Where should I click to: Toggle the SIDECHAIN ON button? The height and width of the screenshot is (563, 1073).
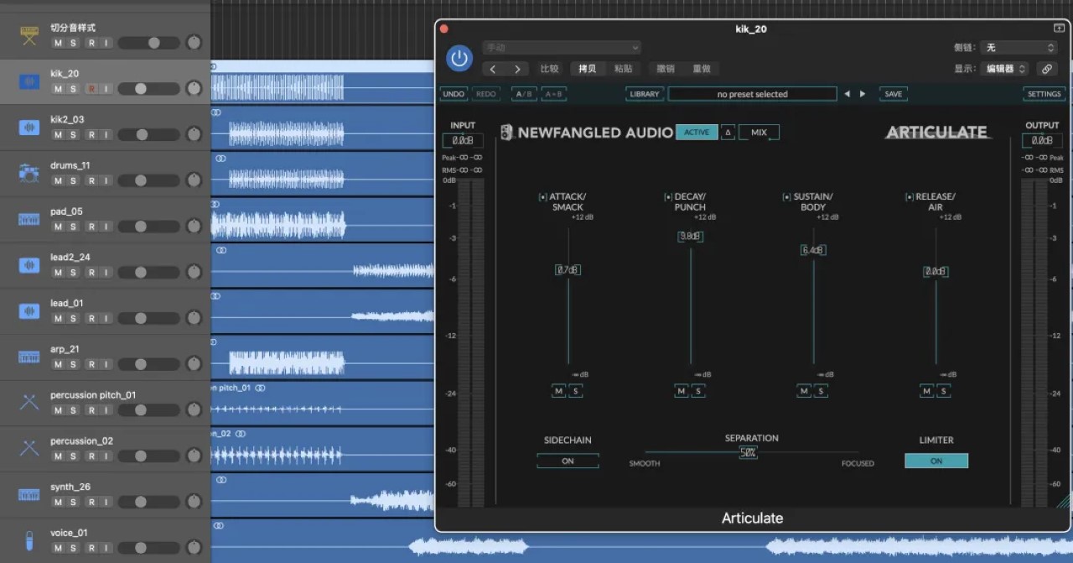click(x=568, y=461)
